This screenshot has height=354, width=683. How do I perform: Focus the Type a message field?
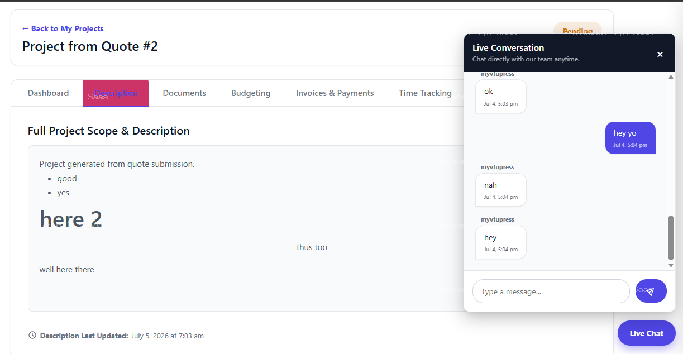tap(551, 291)
